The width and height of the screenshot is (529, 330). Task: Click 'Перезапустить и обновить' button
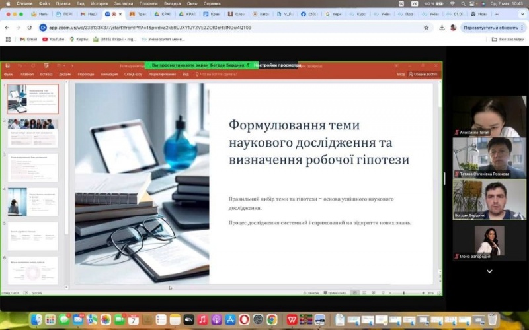[x=491, y=28]
